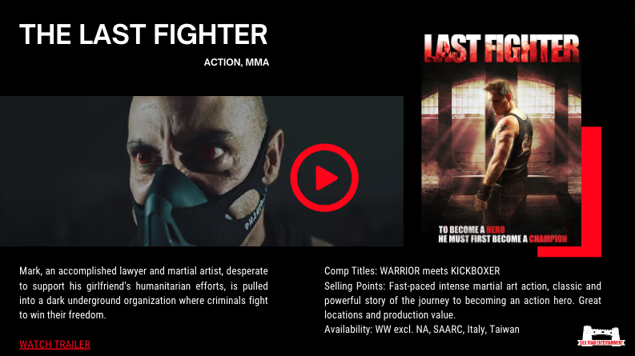
Task: Select THE LAST FIGHTER heading
Action: (x=143, y=34)
